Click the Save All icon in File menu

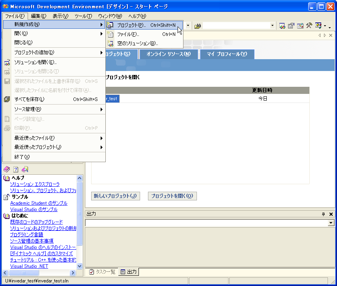coord(7,99)
